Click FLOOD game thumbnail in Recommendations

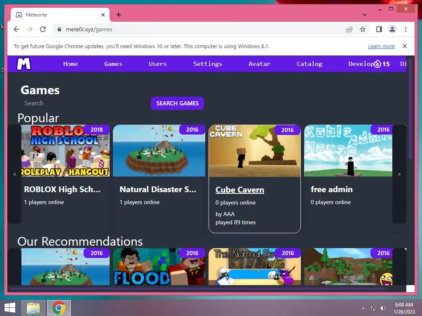(x=159, y=266)
